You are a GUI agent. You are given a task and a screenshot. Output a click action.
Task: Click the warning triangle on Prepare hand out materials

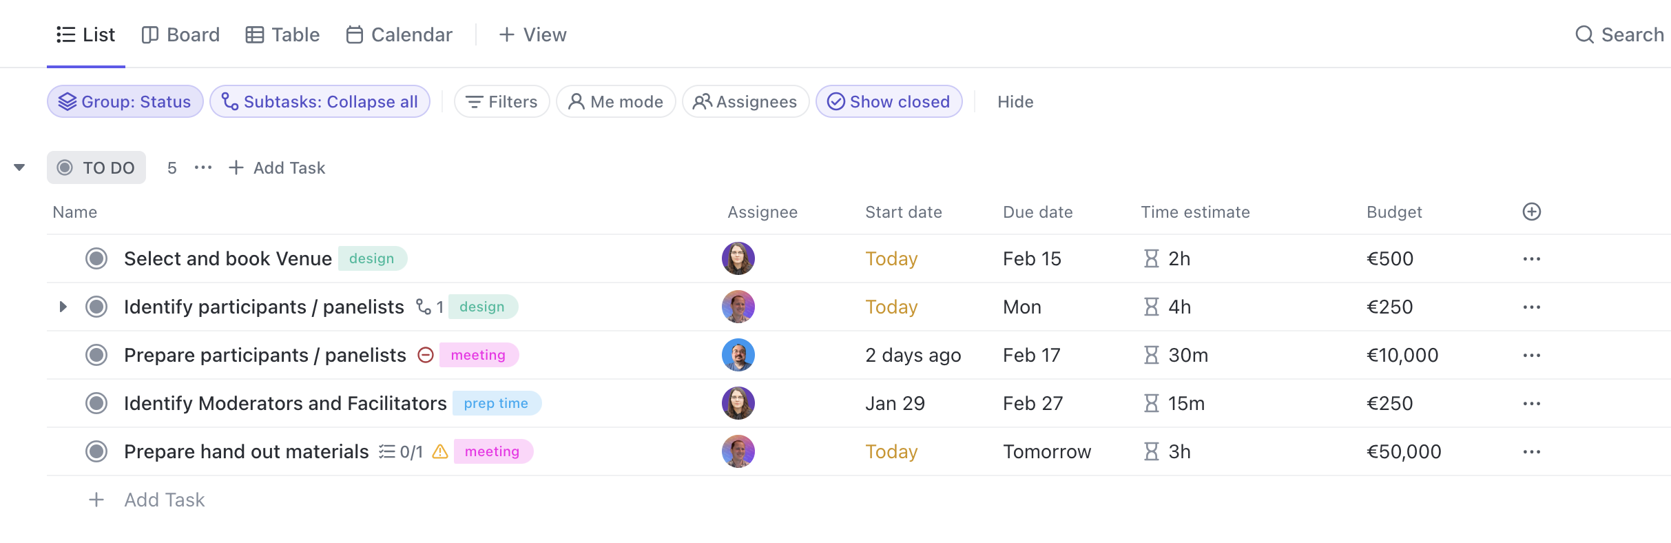pyautogui.click(x=440, y=451)
